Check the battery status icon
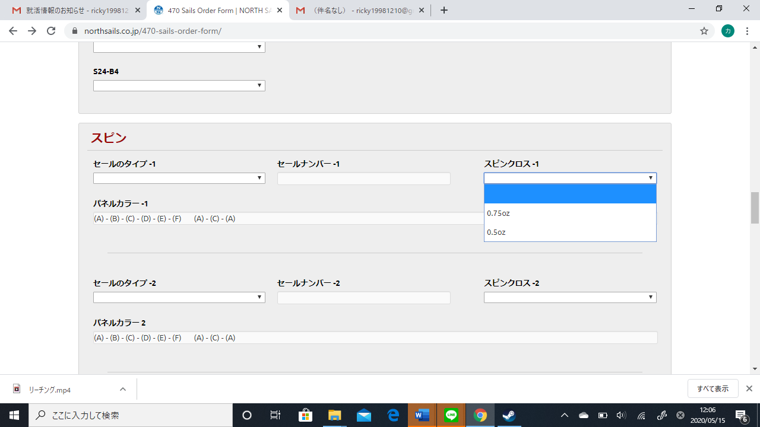The image size is (760, 427). (x=603, y=415)
